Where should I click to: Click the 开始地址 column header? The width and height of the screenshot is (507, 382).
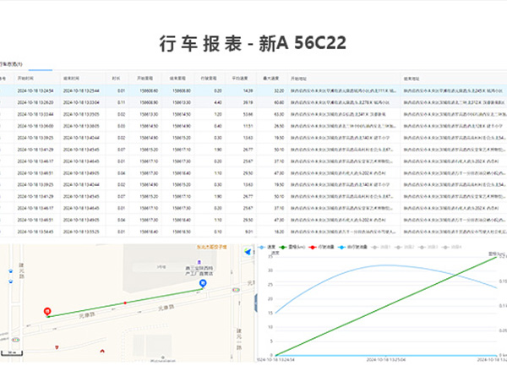click(298, 79)
